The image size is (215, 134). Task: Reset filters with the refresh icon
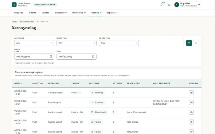(196, 43)
